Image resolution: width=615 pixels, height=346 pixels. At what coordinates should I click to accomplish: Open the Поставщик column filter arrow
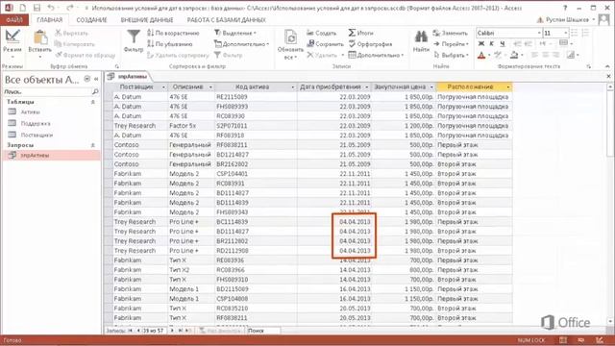(163, 87)
